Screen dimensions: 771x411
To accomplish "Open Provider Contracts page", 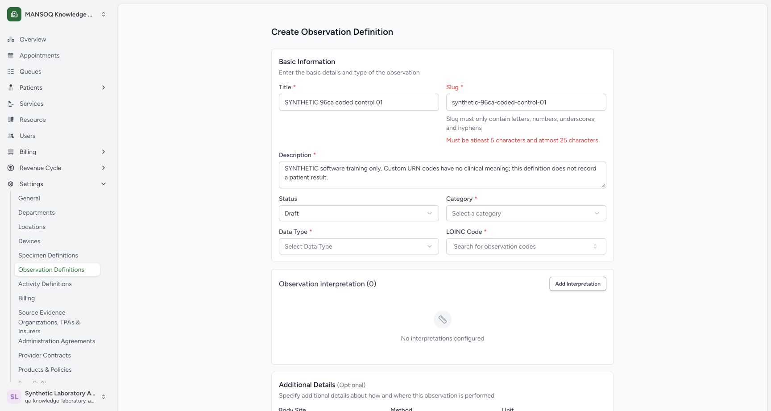I will (57, 355).
